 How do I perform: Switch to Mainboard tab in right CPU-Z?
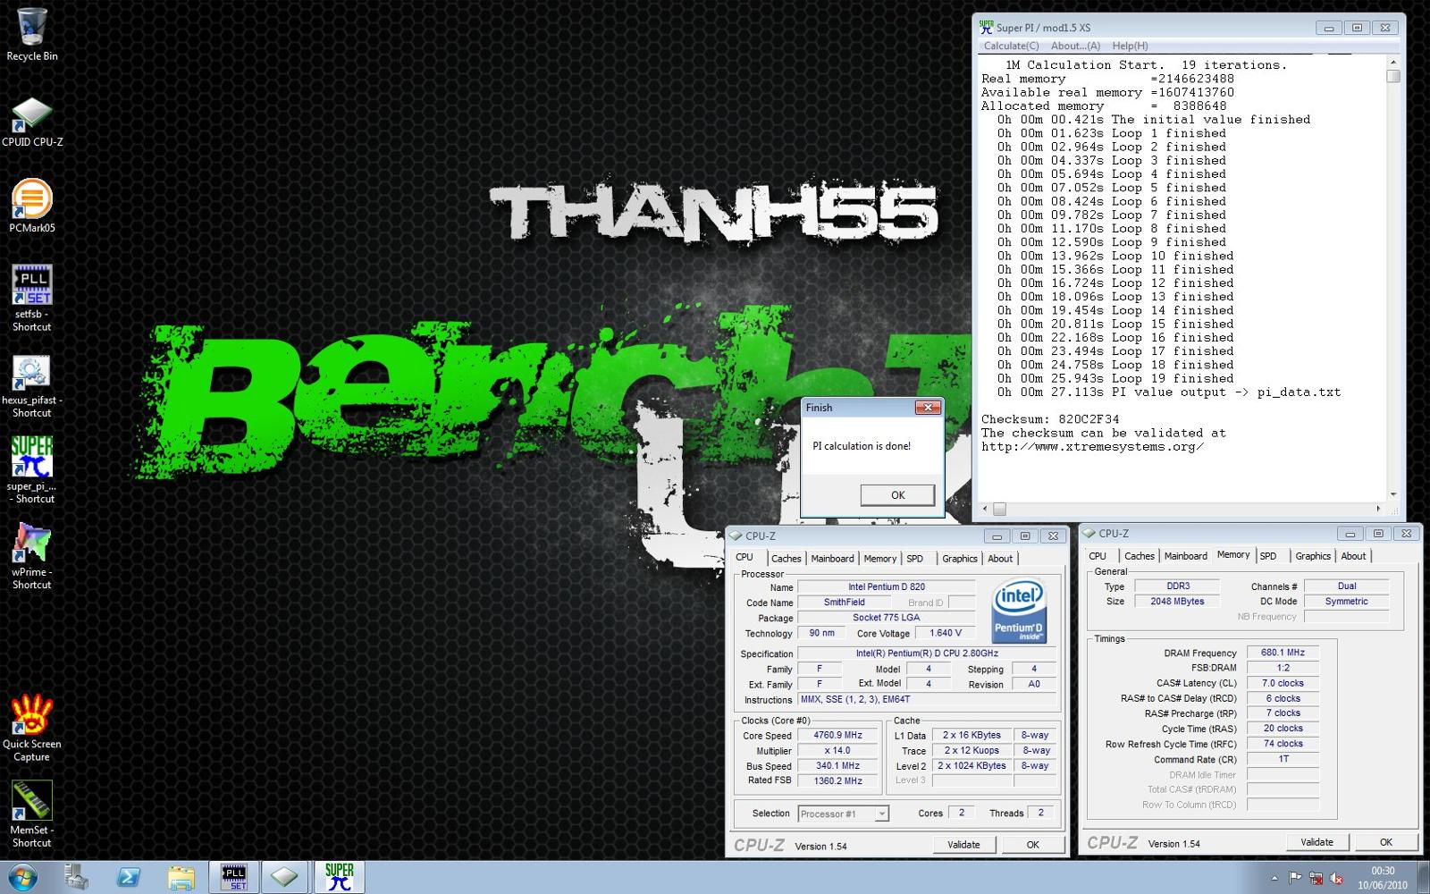point(1185,556)
